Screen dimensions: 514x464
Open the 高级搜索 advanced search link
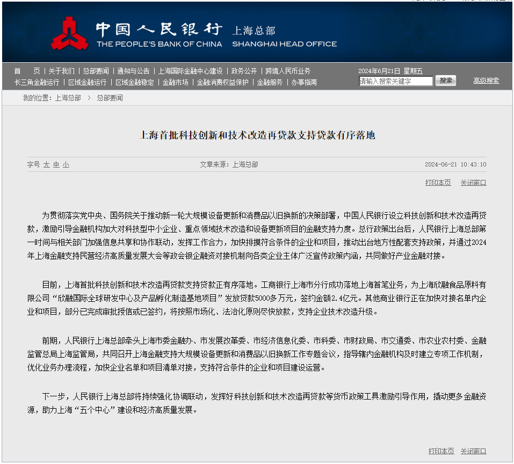point(486,81)
